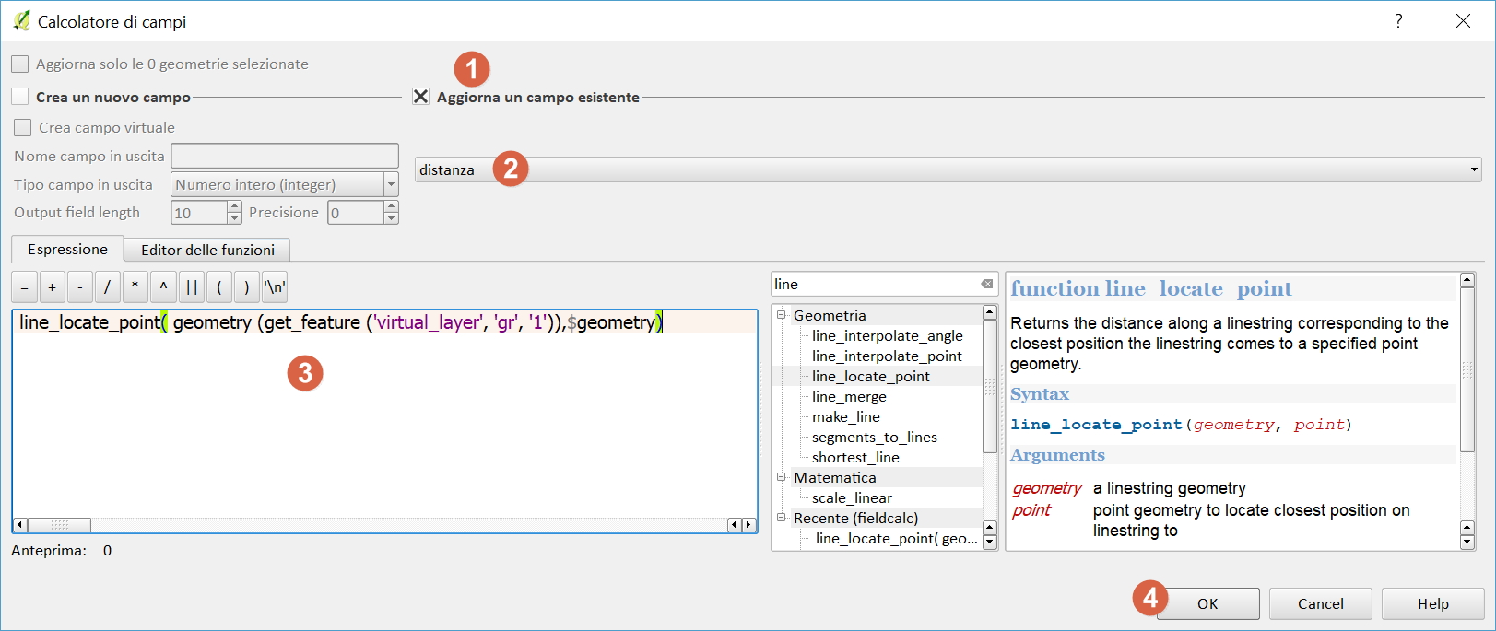Insert the power caret operator
Viewport: 1496px width, 631px height.
click(x=163, y=287)
